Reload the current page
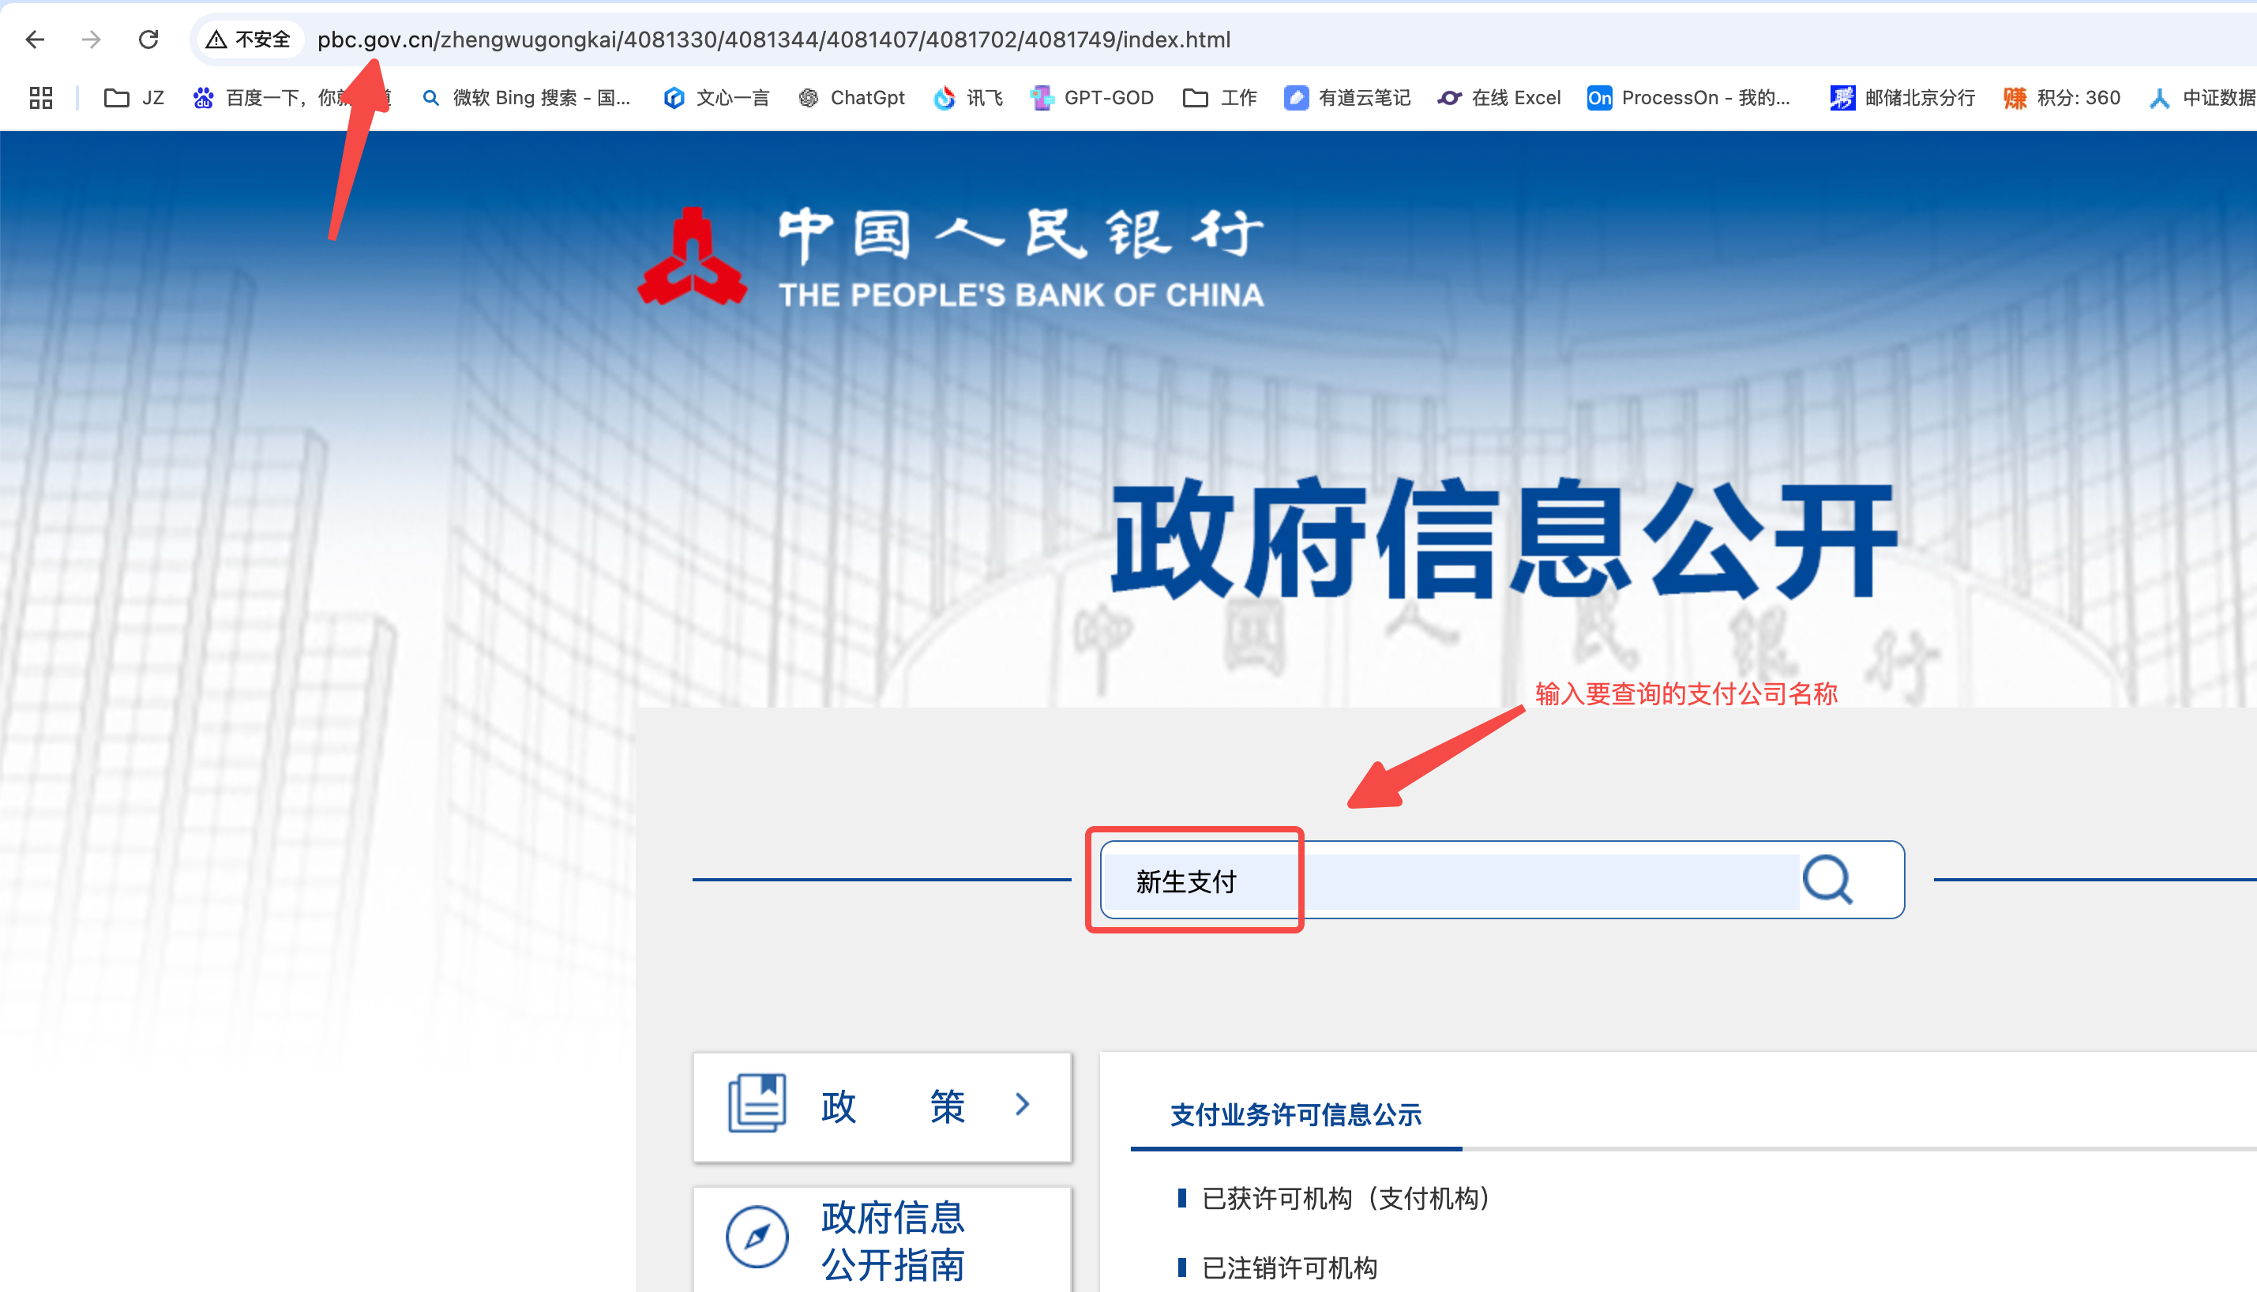This screenshot has width=2257, height=1292. tap(148, 39)
